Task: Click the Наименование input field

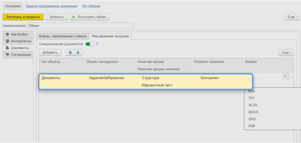Action: pos(81,26)
